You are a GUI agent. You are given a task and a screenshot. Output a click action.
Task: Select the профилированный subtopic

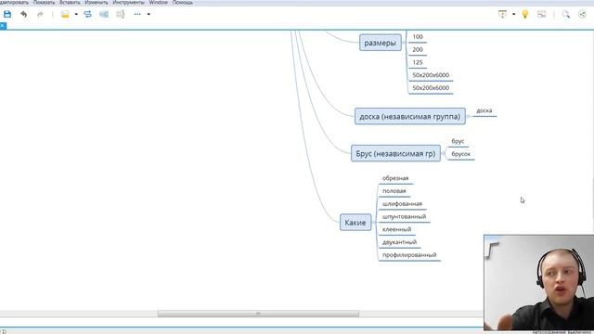[409, 255]
